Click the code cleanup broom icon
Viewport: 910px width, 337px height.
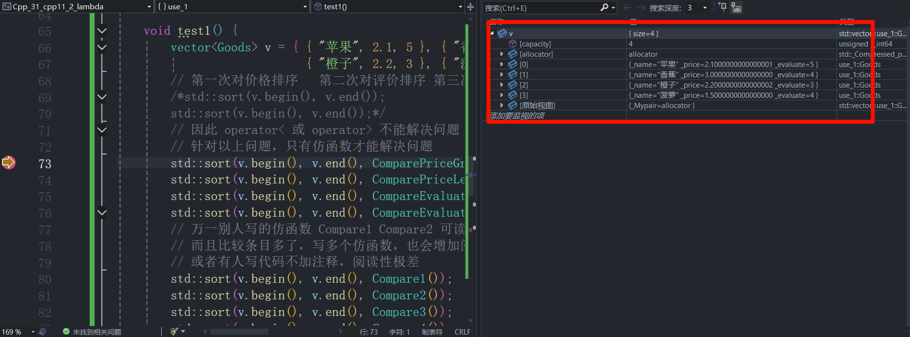pos(174,332)
